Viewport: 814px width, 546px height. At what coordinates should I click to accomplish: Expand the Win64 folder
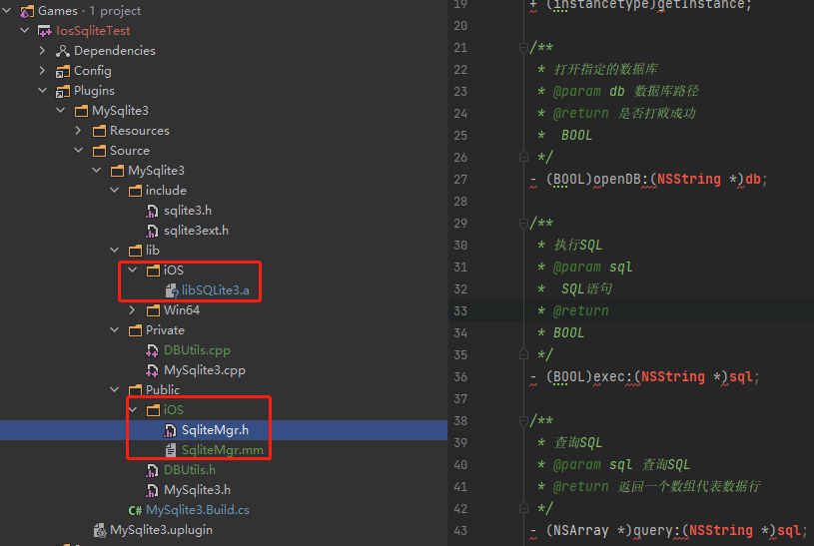[x=133, y=310]
